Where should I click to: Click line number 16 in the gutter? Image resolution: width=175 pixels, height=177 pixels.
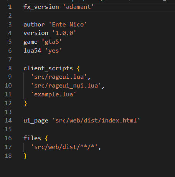(8, 138)
